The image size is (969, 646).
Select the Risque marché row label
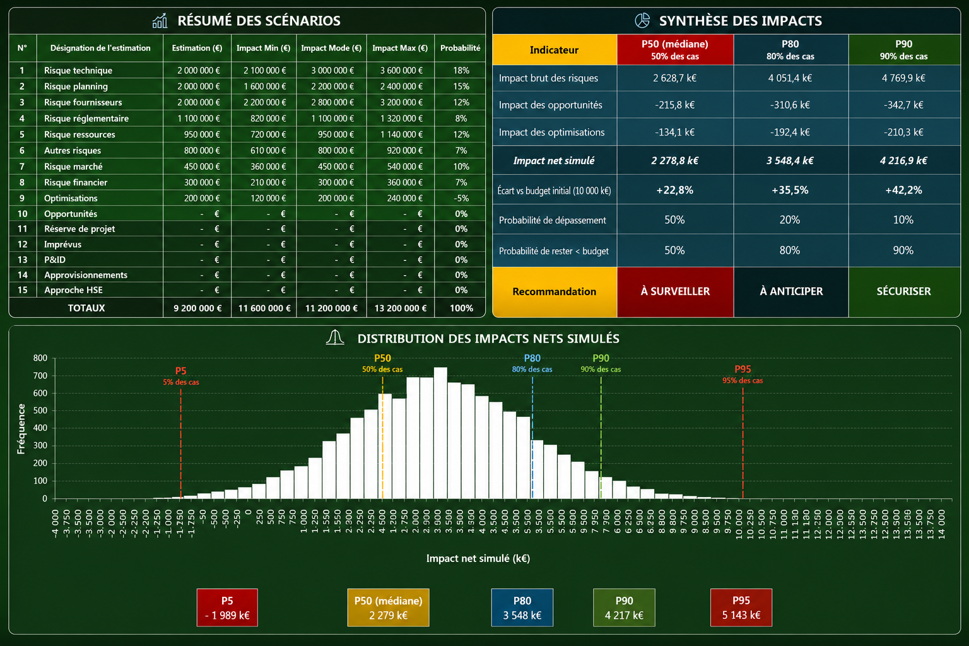tap(73, 167)
